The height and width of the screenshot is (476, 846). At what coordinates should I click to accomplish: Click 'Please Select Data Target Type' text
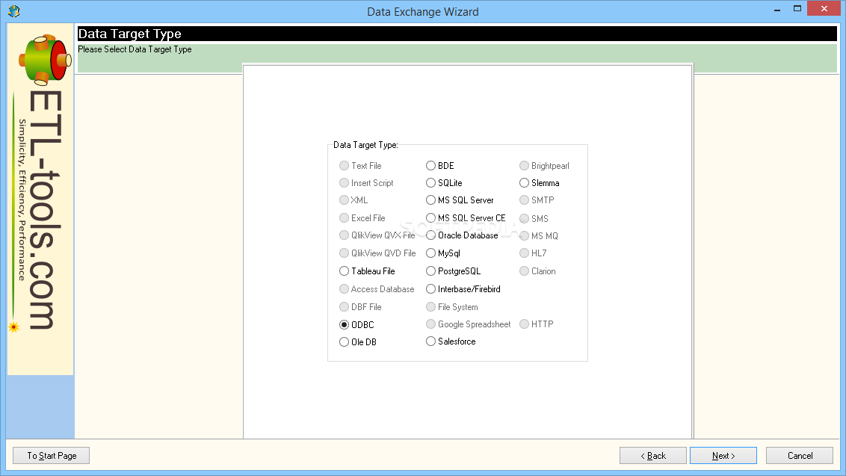pyautogui.click(x=135, y=49)
